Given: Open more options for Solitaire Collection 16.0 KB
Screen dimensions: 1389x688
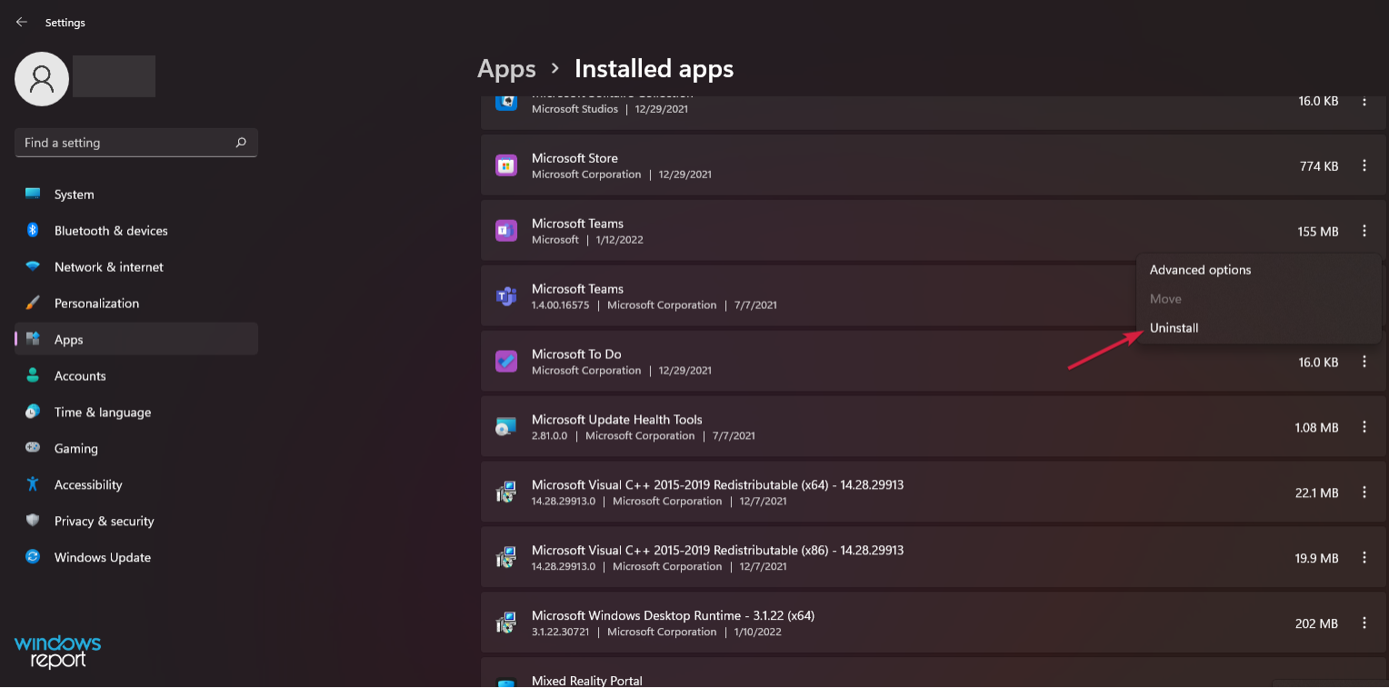Looking at the screenshot, I should tap(1364, 101).
